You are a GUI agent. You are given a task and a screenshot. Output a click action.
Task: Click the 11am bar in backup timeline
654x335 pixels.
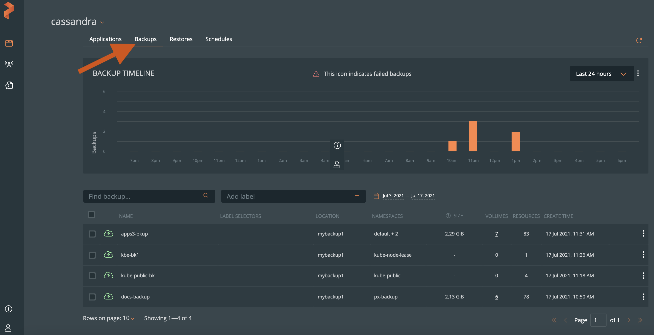473,136
